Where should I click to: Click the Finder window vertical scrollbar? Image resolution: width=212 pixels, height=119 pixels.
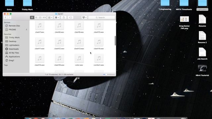pos(115,41)
